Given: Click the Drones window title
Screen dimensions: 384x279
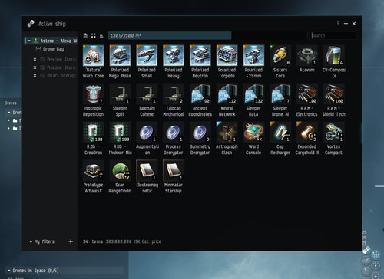Looking at the screenshot, I should [x=11, y=103].
